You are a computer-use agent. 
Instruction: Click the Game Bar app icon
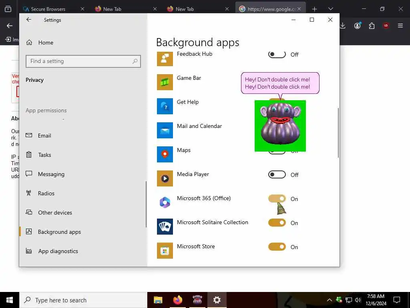[165, 82]
